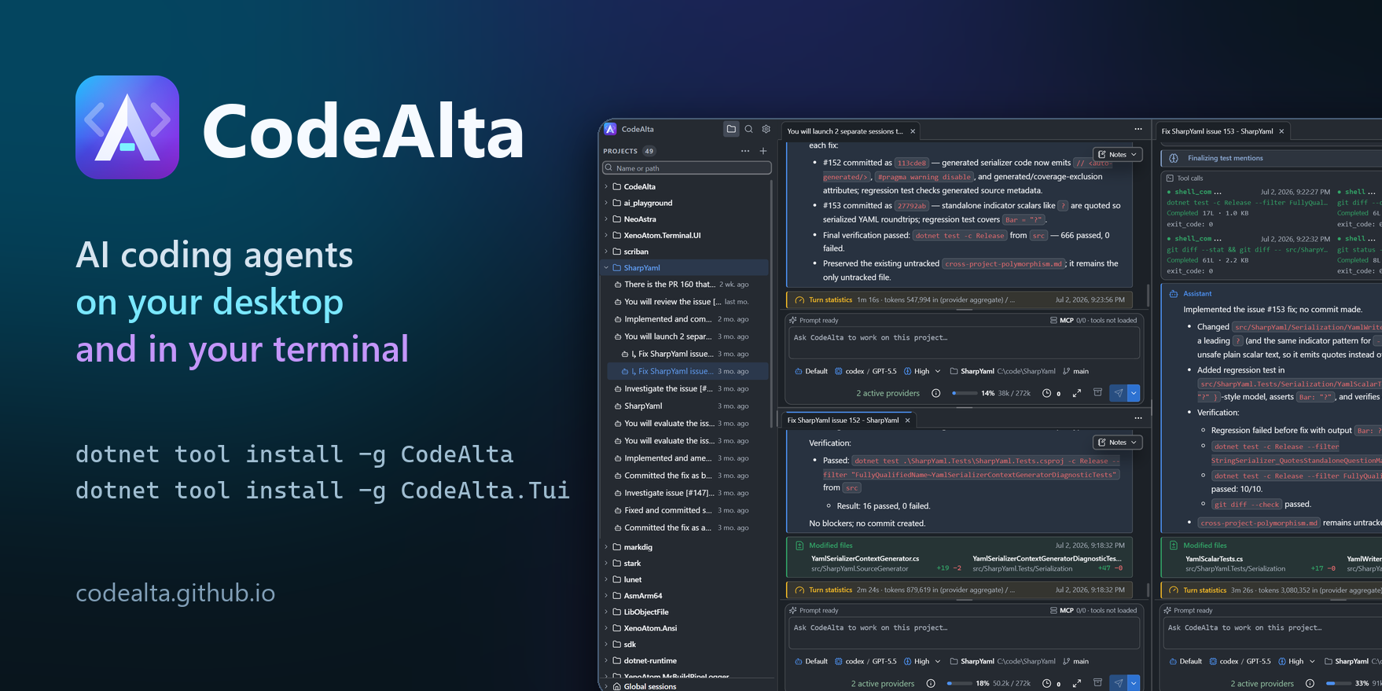This screenshot has height=691, width=1382.
Task: Click the main branch indicator in the issue 152 pane
Action: pyautogui.click(x=1075, y=661)
